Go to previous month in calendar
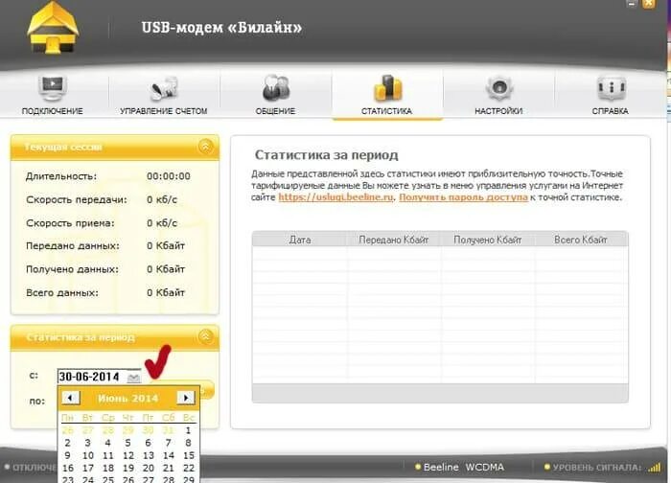Screen dimensions: 671x483 [x=70, y=398]
